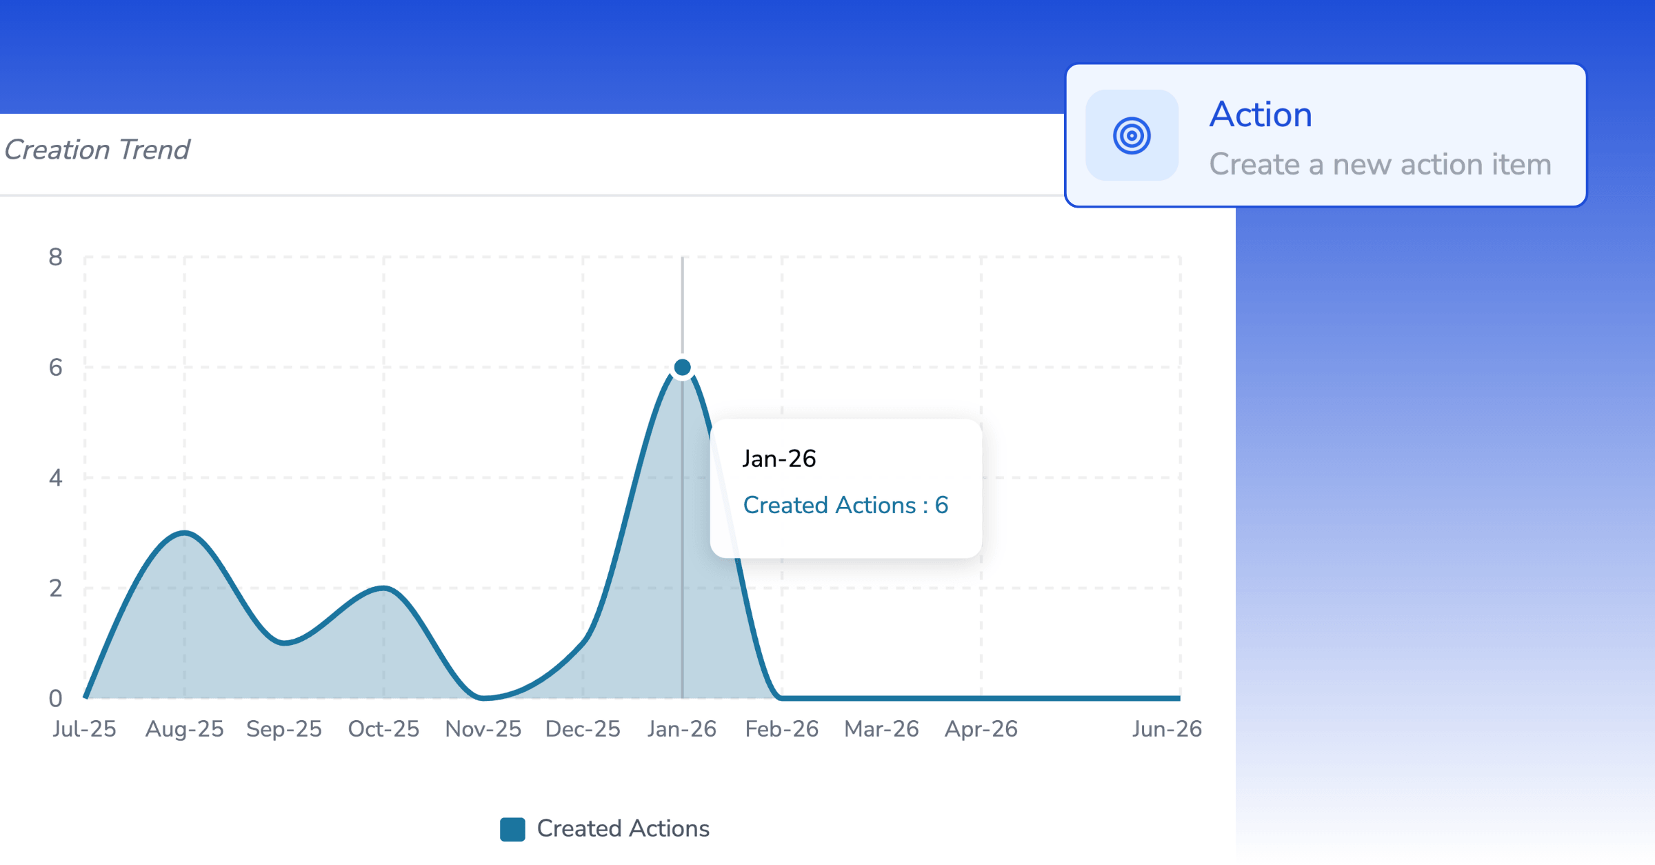Open the Action create-item card
This screenshot has width=1655, height=865.
(x=1325, y=135)
